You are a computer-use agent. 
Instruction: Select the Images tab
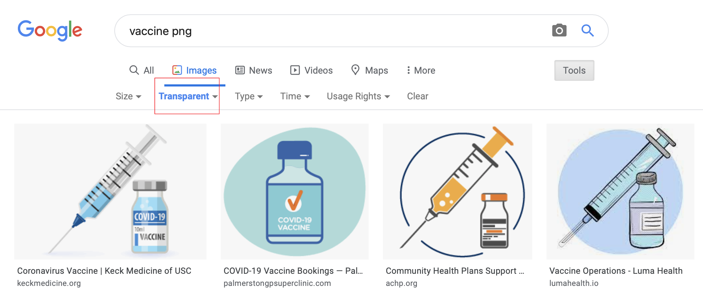(195, 70)
